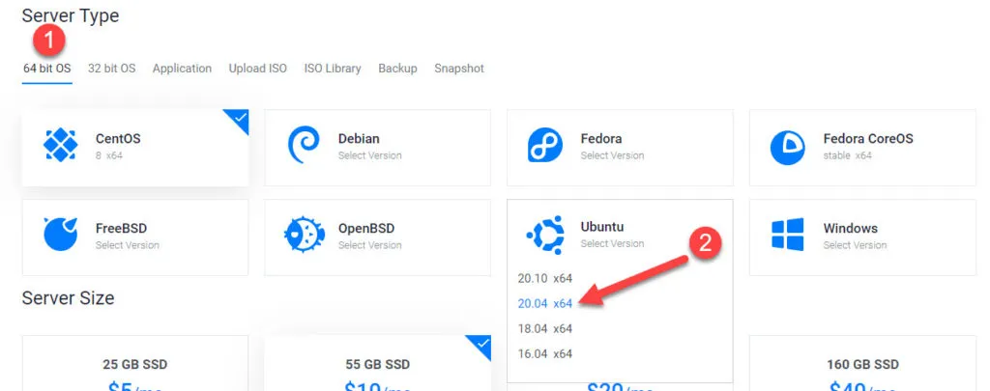
Task: Click the CentOS 8 x64 version text
Action: pos(109,155)
